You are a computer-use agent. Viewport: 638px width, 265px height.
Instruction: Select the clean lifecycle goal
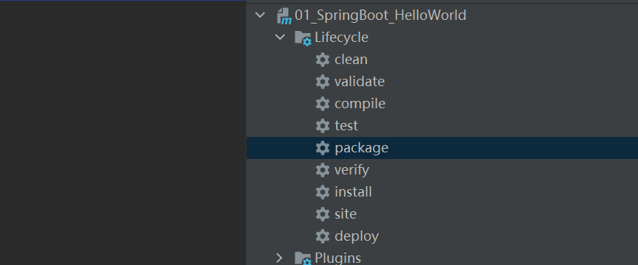[x=351, y=60]
